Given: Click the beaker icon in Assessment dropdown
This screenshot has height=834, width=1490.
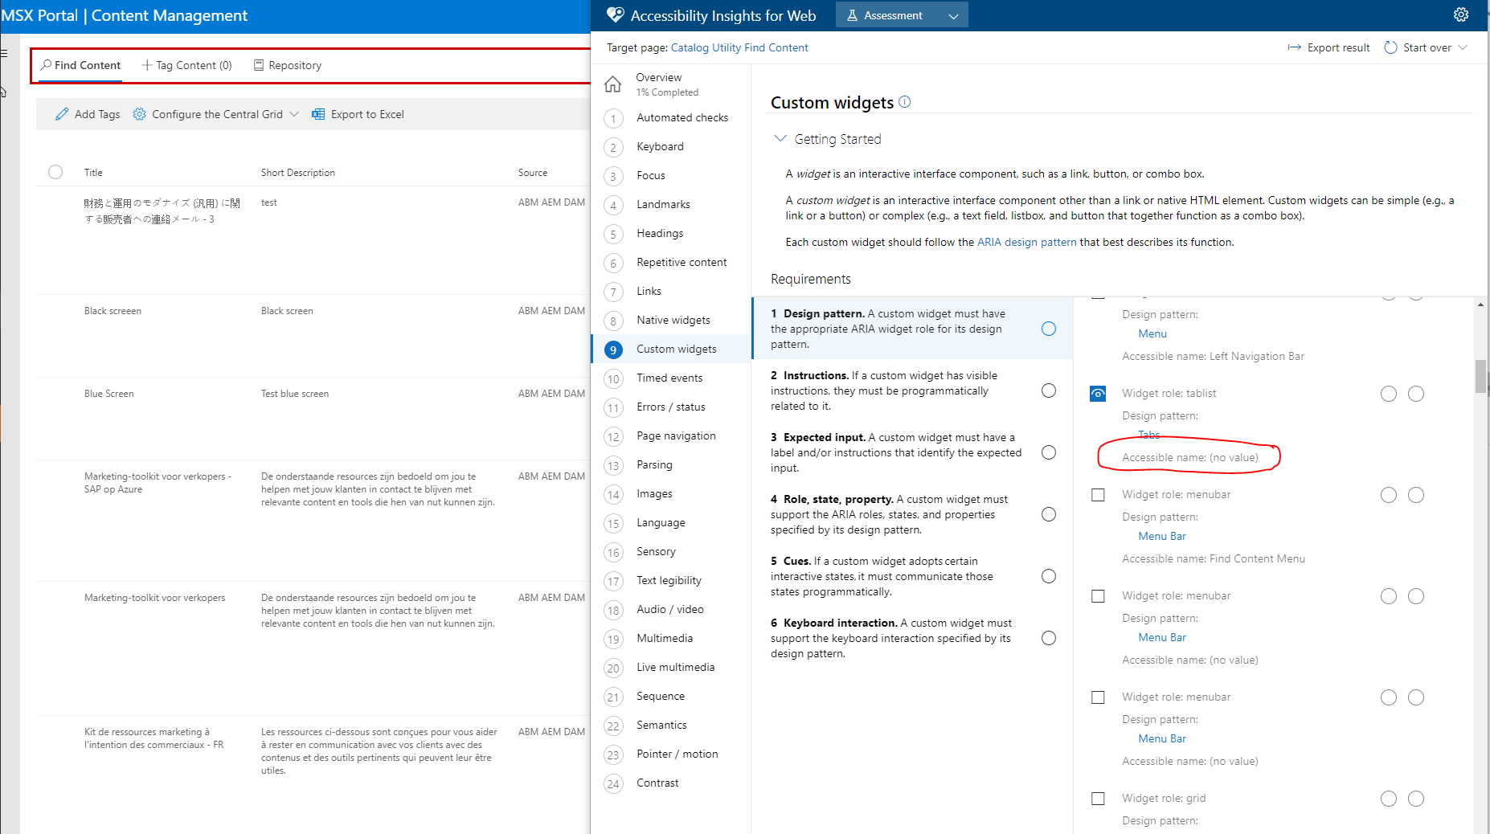Looking at the screenshot, I should (853, 15).
